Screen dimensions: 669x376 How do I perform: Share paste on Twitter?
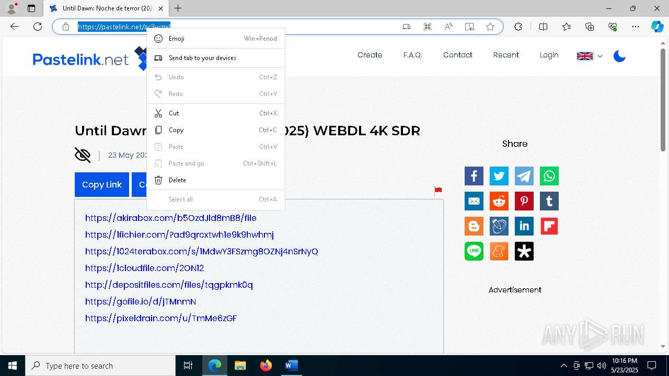click(x=499, y=176)
